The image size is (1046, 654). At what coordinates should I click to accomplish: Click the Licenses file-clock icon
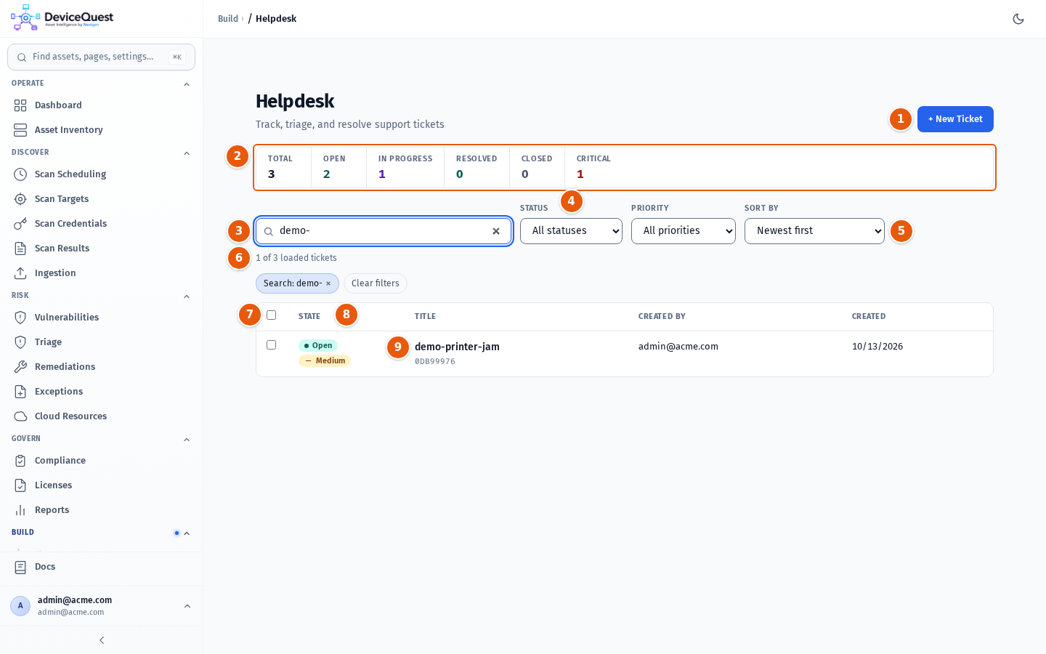click(20, 485)
